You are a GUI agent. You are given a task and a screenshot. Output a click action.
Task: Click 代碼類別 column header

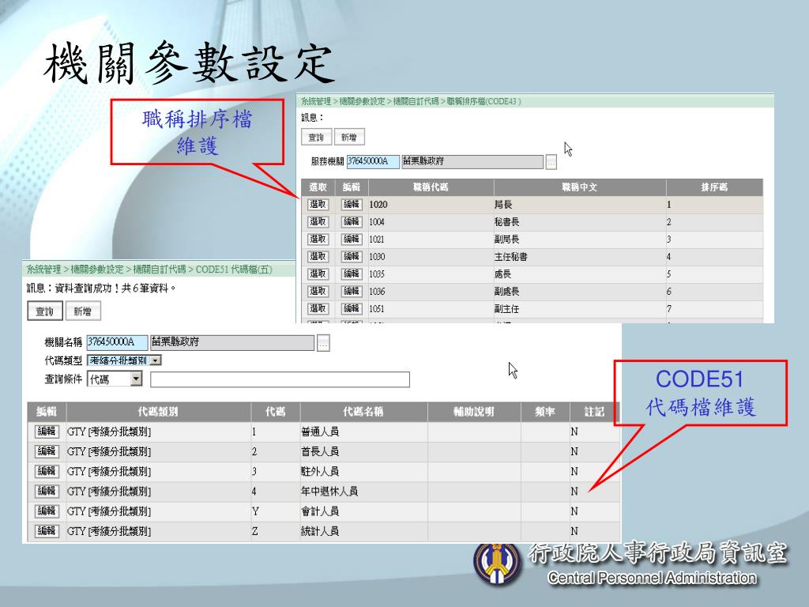click(158, 412)
